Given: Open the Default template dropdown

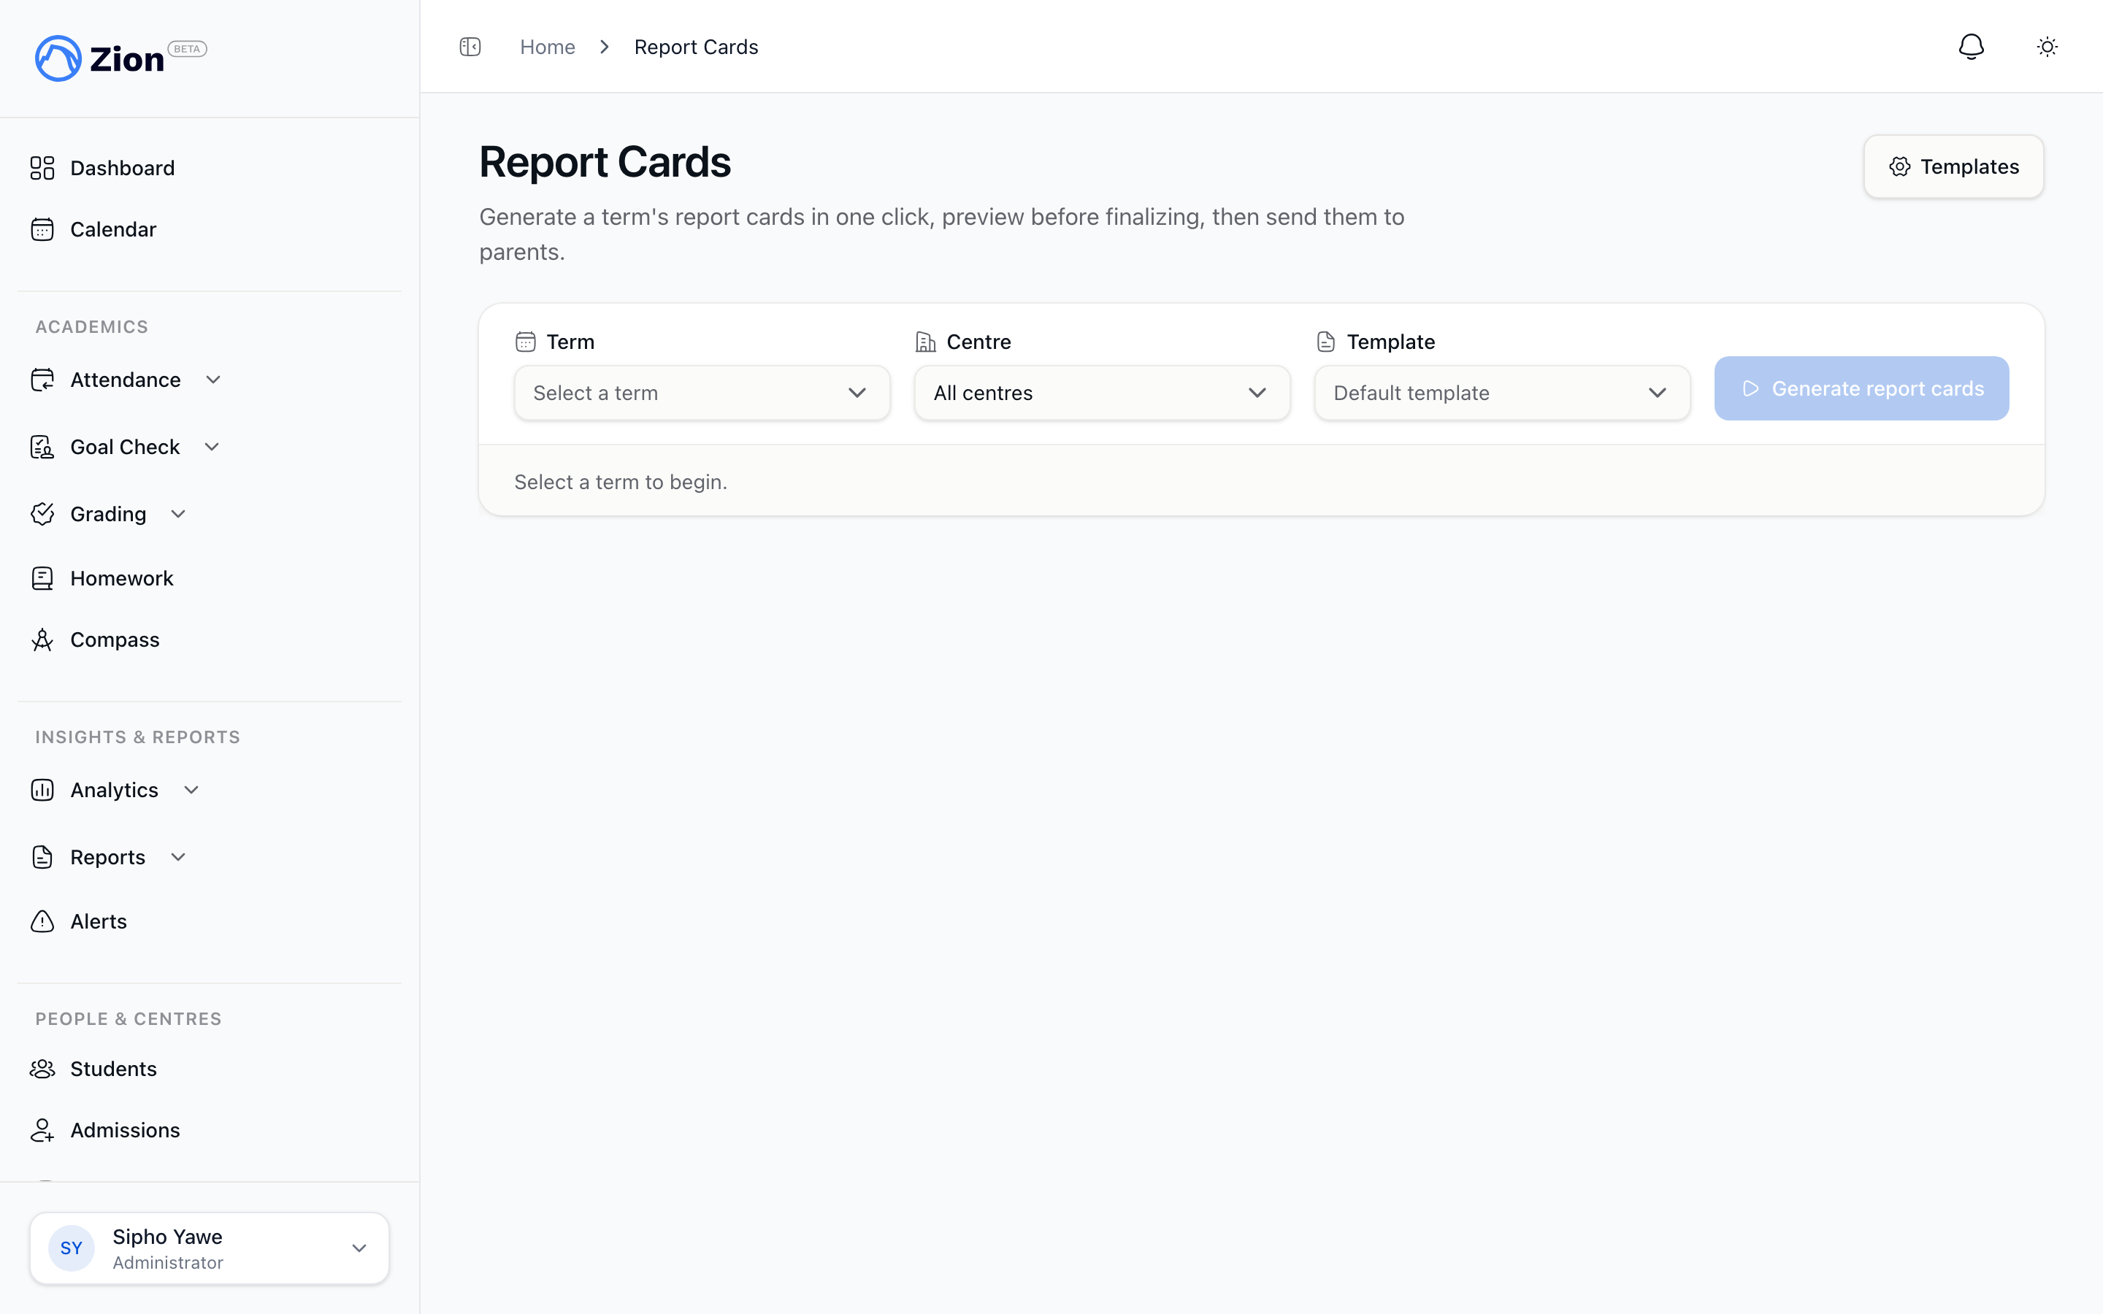Looking at the screenshot, I should click(1501, 393).
